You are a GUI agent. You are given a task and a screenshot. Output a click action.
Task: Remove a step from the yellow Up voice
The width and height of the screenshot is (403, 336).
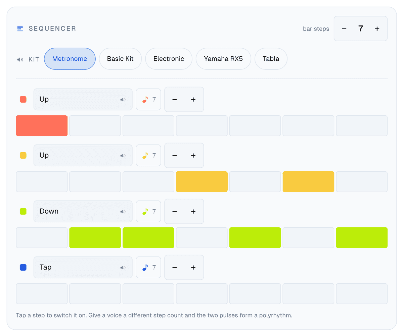(175, 155)
